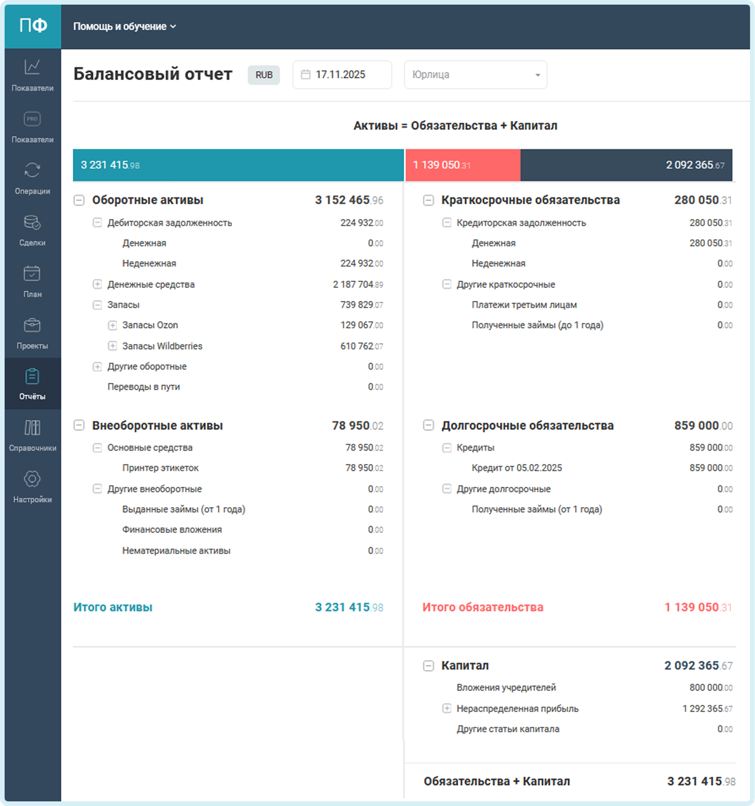Click Итого активы label
The width and height of the screenshot is (755, 806).
click(x=113, y=607)
